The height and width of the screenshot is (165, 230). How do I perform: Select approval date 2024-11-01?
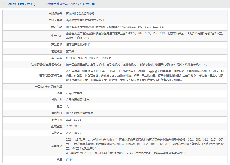point(73,120)
